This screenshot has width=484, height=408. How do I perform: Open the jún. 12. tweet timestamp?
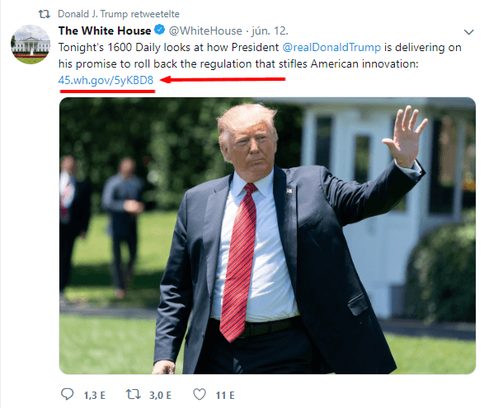pyautogui.click(x=270, y=30)
